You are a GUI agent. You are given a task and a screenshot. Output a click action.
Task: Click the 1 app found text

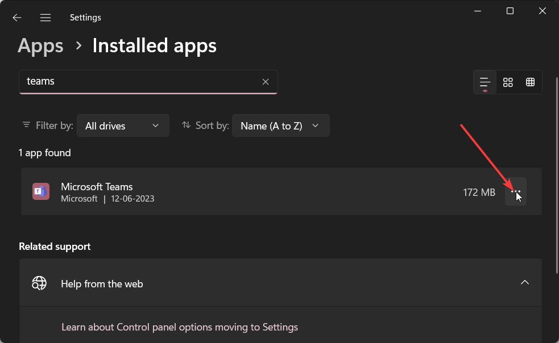[x=44, y=153]
